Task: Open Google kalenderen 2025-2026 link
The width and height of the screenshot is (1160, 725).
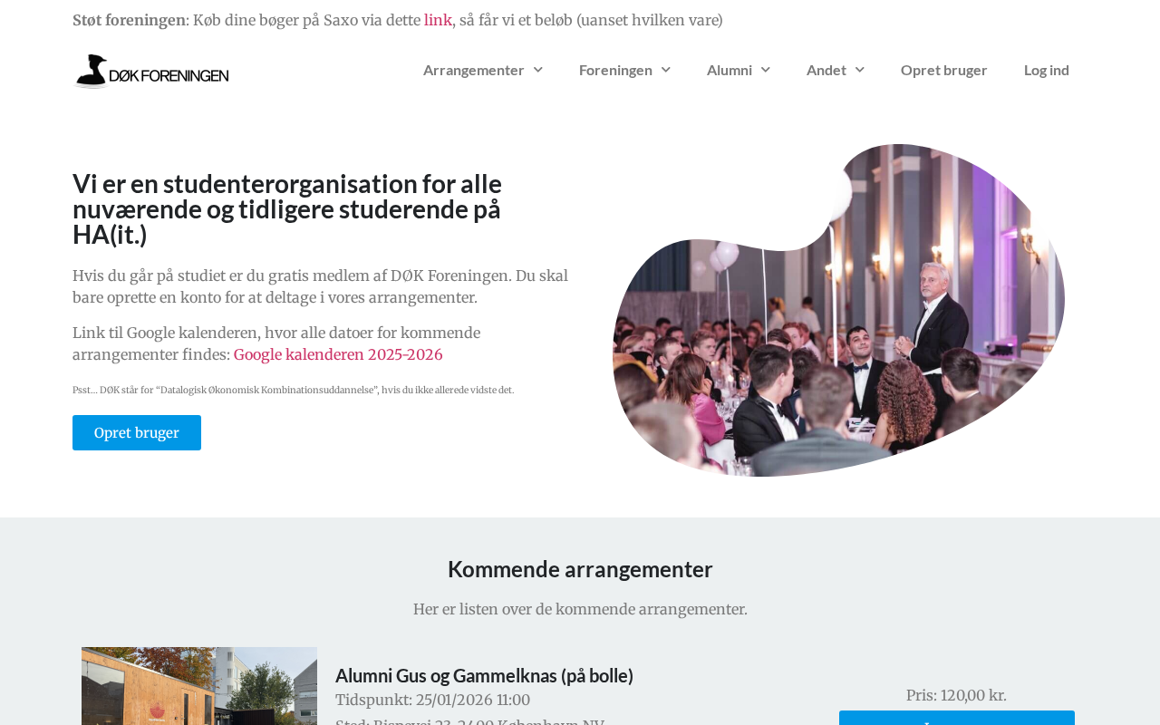Action: point(338,354)
